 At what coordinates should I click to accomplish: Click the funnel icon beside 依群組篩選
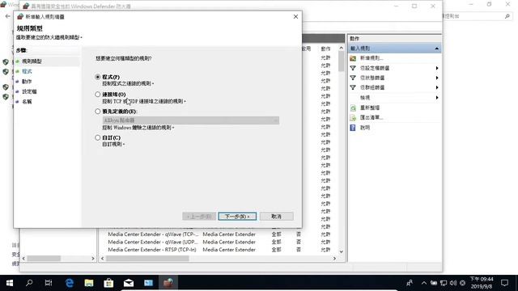pos(353,87)
